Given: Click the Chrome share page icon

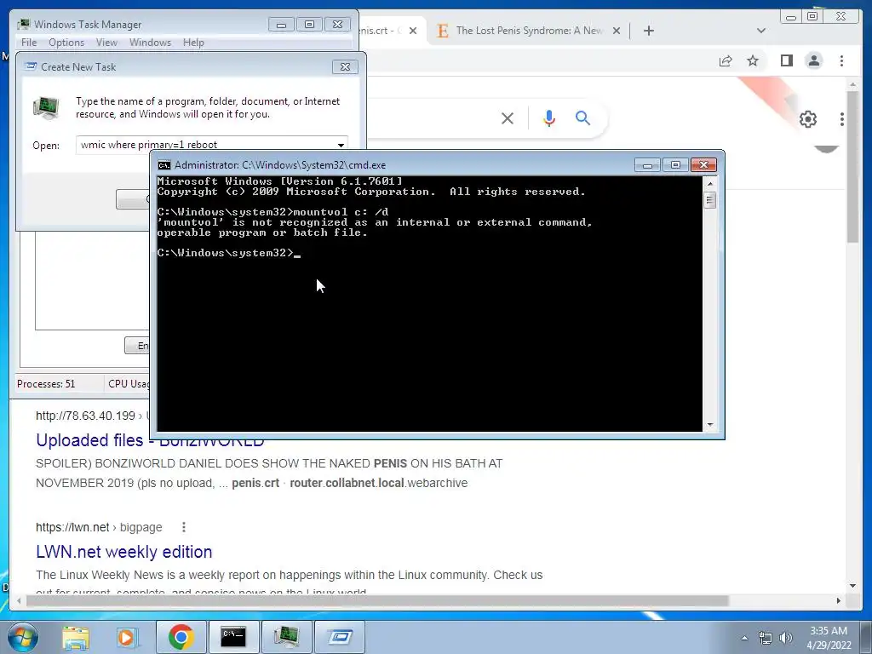Looking at the screenshot, I should pyautogui.click(x=726, y=60).
